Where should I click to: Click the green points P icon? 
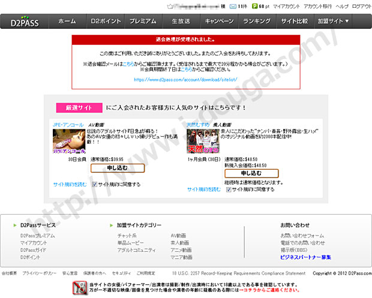[x=255, y=6]
